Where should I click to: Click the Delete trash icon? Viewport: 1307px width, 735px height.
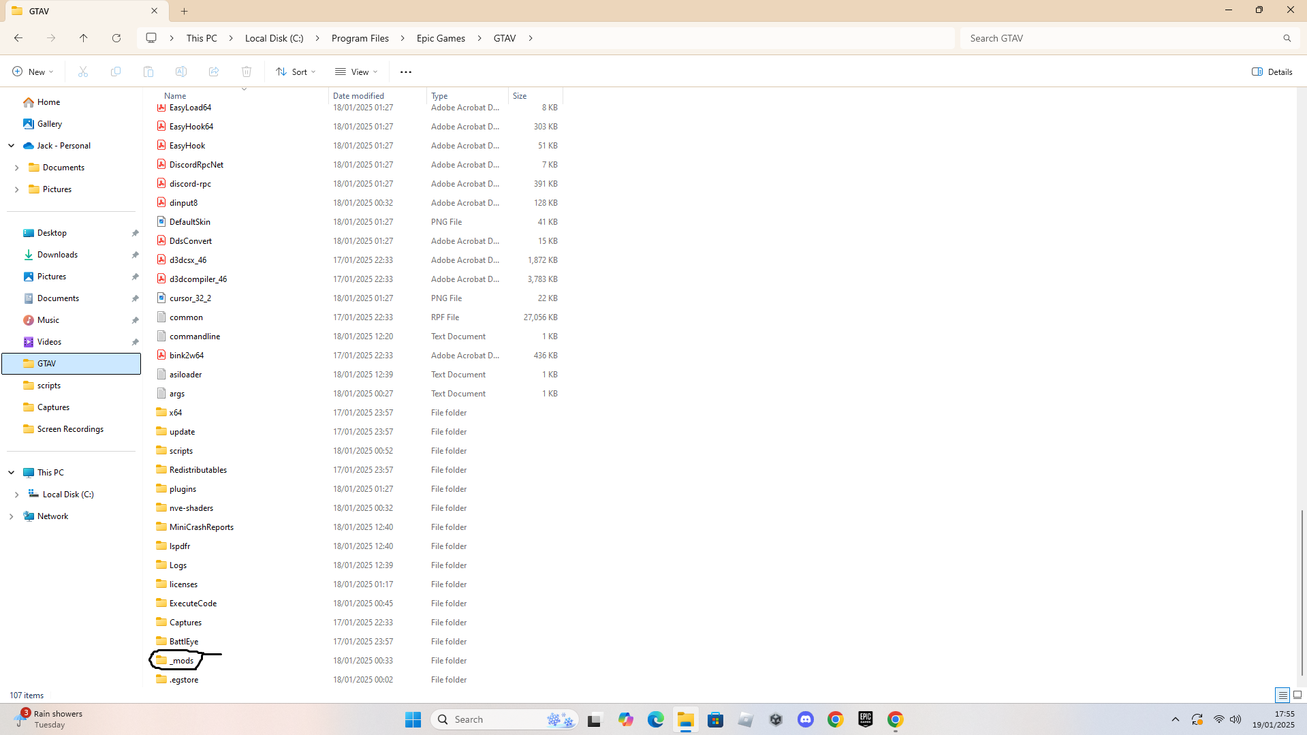point(247,72)
